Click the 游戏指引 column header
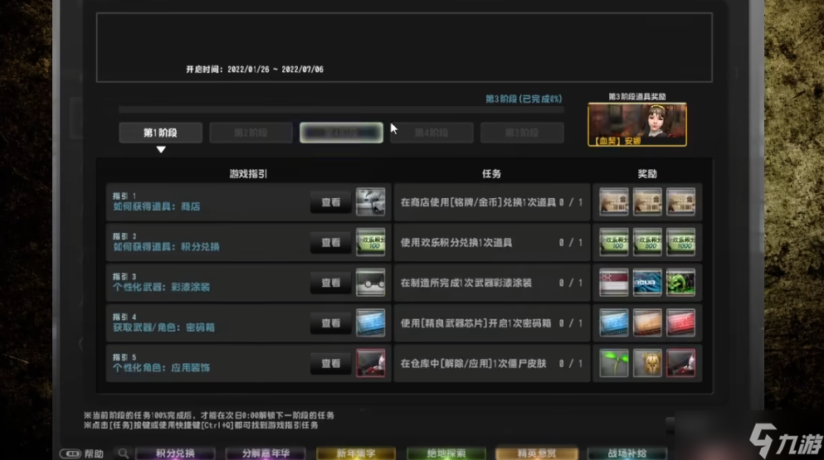 click(248, 174)
